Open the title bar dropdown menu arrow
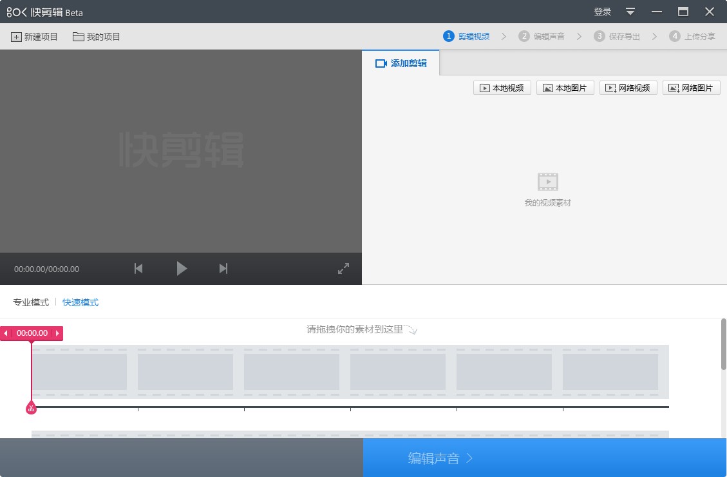This screenshot has height=477, width=727. (630, 12)
